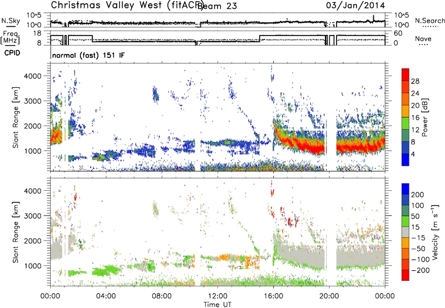The width and height of the screenshot is (445, 308).
Task: Click the 'Beam 23' label
Action: pos(217,6)
